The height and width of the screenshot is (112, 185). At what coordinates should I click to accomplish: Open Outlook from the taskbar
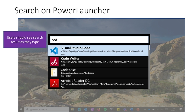[x=86, y=109]
